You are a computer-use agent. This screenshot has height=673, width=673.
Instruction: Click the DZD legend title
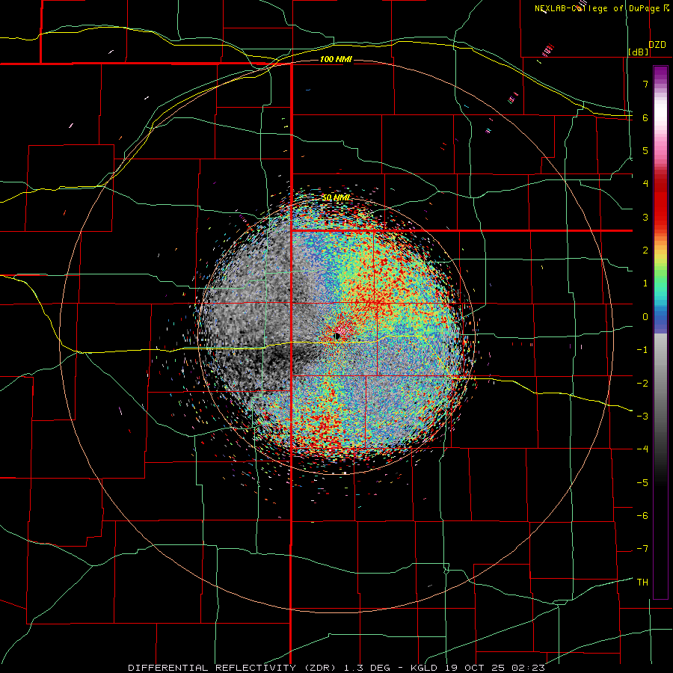(657, 45)
